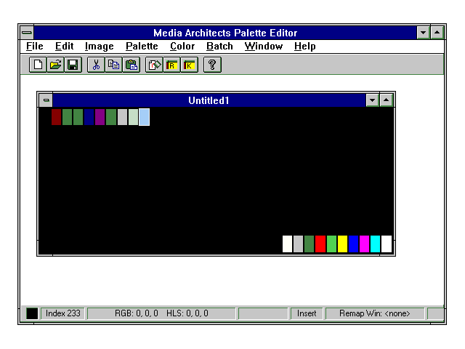Click the yellow K toolbar icon
Image resolution: width=465 pixels, height=349 pixels.
coord(189,65)
